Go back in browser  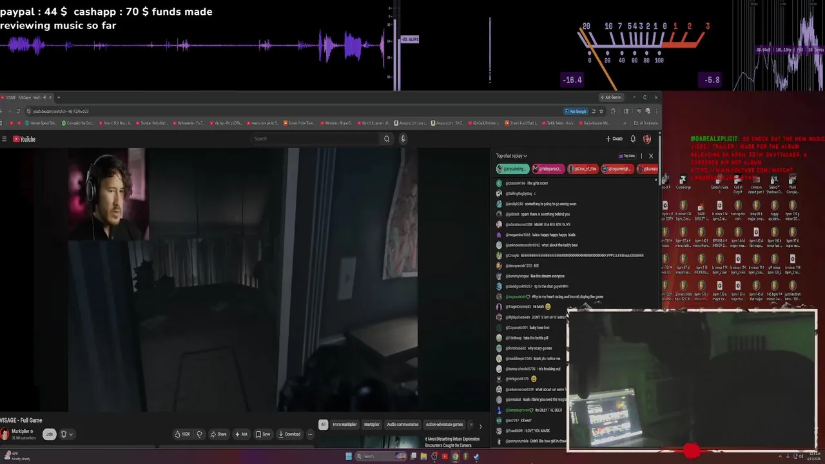tap(2, 111)
